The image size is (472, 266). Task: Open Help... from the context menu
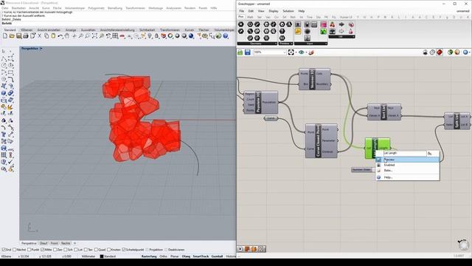point(407,177)
